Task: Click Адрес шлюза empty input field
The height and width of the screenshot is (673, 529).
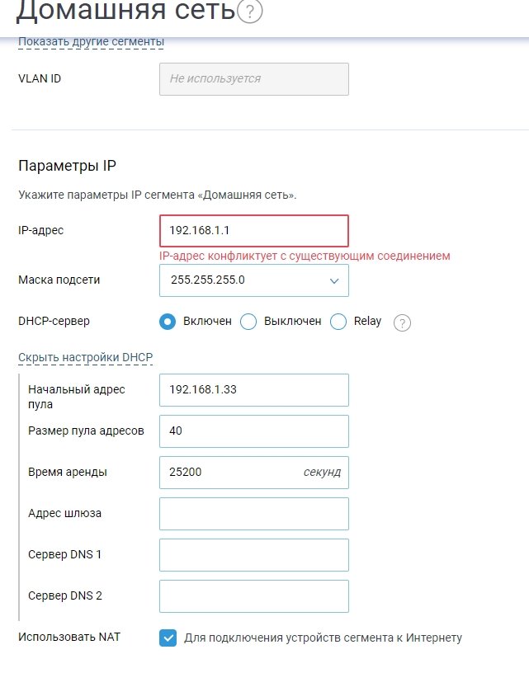Action: [x=253, y=514]
